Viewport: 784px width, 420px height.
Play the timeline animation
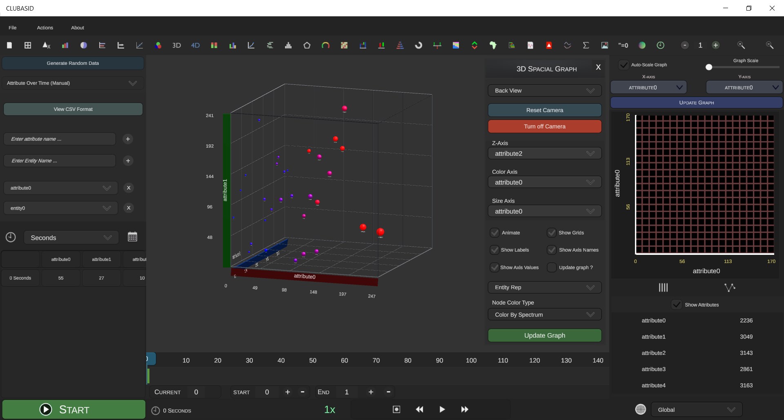click(x=442, y=409)
